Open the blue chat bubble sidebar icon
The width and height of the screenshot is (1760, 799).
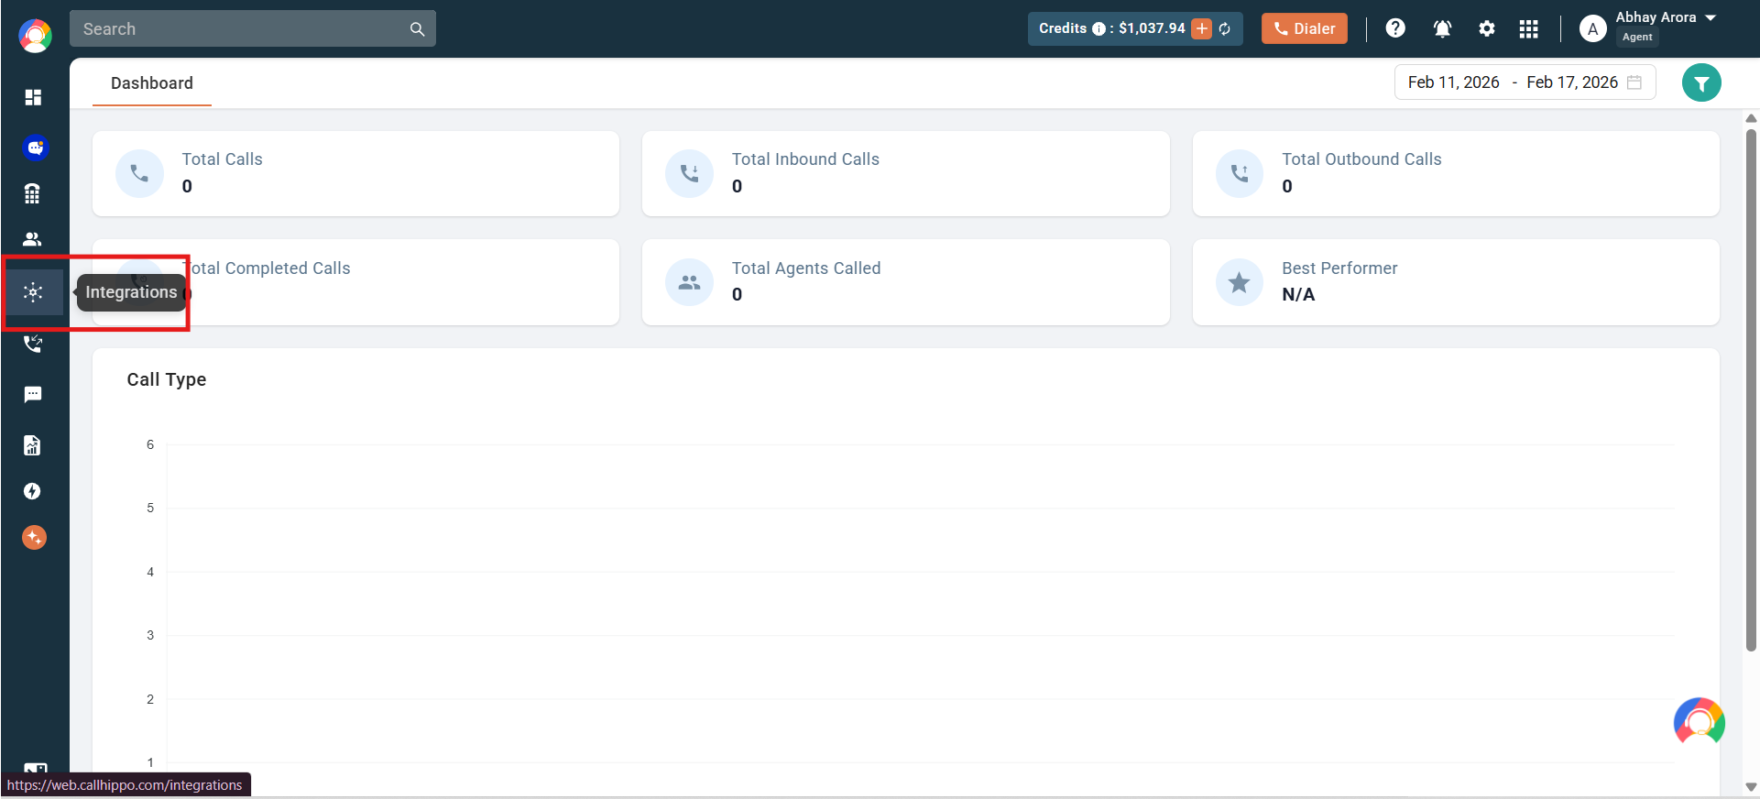(x=35, y=148)
